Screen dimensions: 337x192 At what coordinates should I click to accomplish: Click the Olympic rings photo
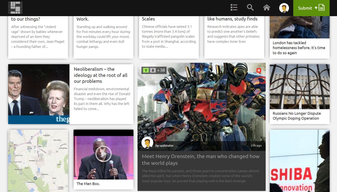coord(300,86)
